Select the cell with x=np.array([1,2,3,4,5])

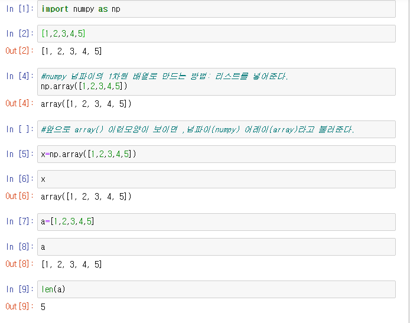point(216,154)
